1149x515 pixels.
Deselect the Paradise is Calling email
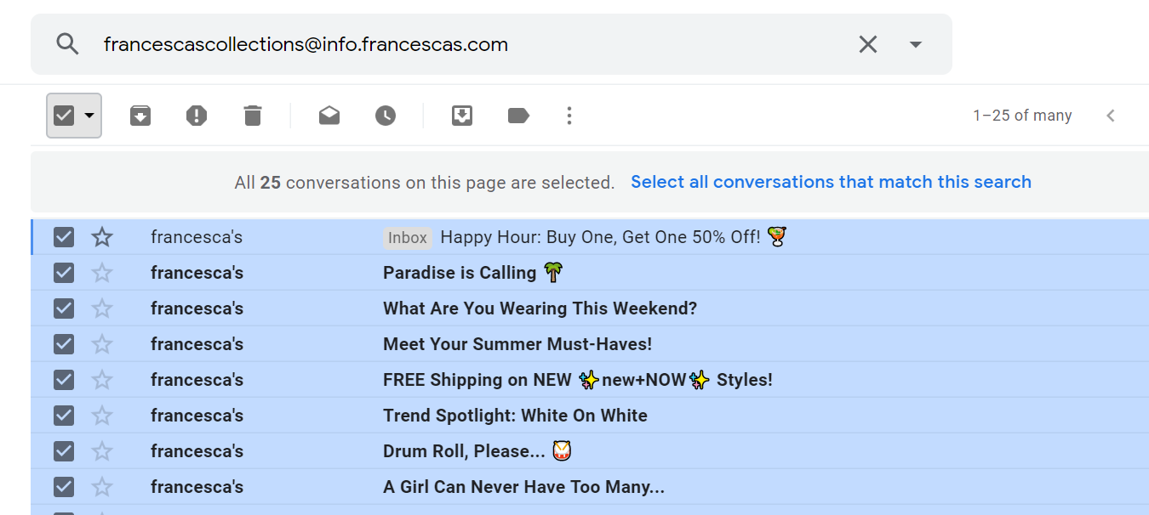click(x=64, y=273)
